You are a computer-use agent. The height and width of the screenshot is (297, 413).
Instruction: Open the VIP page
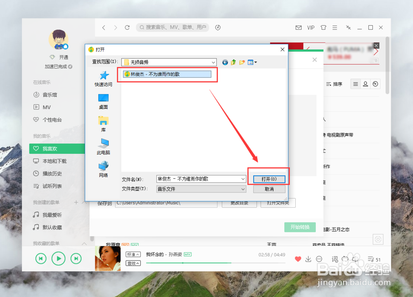coord(311,27)
